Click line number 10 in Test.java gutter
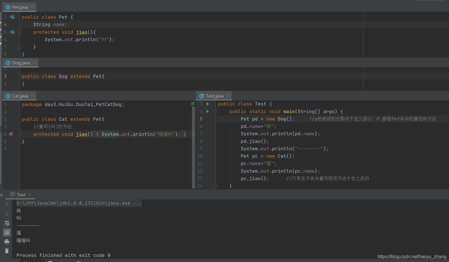This screenshot has width=449, height=262. pos(200,156)
